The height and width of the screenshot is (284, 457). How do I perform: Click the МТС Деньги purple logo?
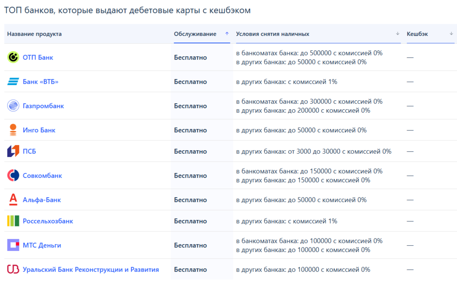pos(13,245)
